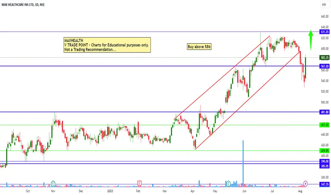331x195 pixels.
Task: Click the Dec label on time axis
Action: coord(81,191)
